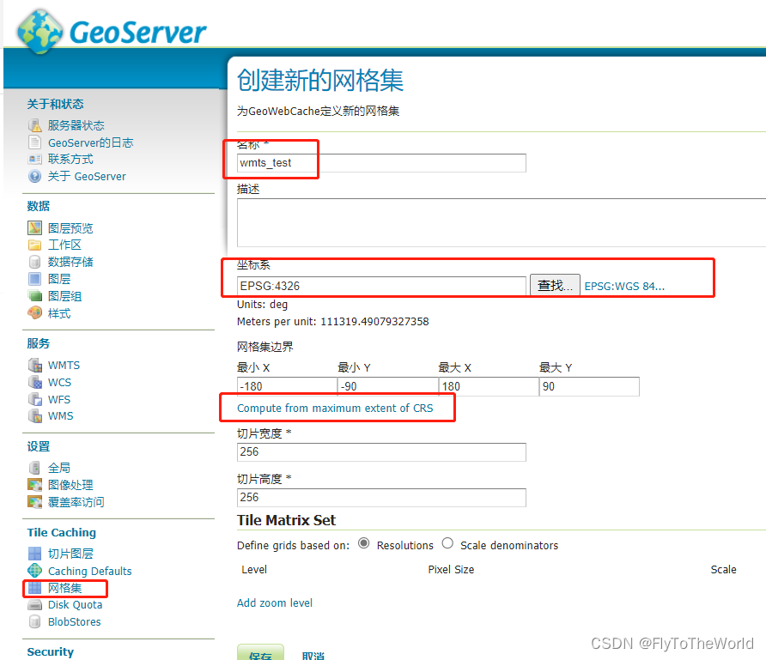Viewport: 766px width, 660px height.
Task: Select the 切片图层 (Tile Layers) icon
Action: (x=34, y=554)
